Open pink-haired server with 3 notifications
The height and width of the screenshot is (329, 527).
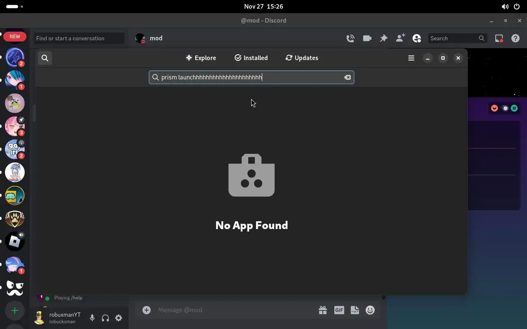point(15,126)
